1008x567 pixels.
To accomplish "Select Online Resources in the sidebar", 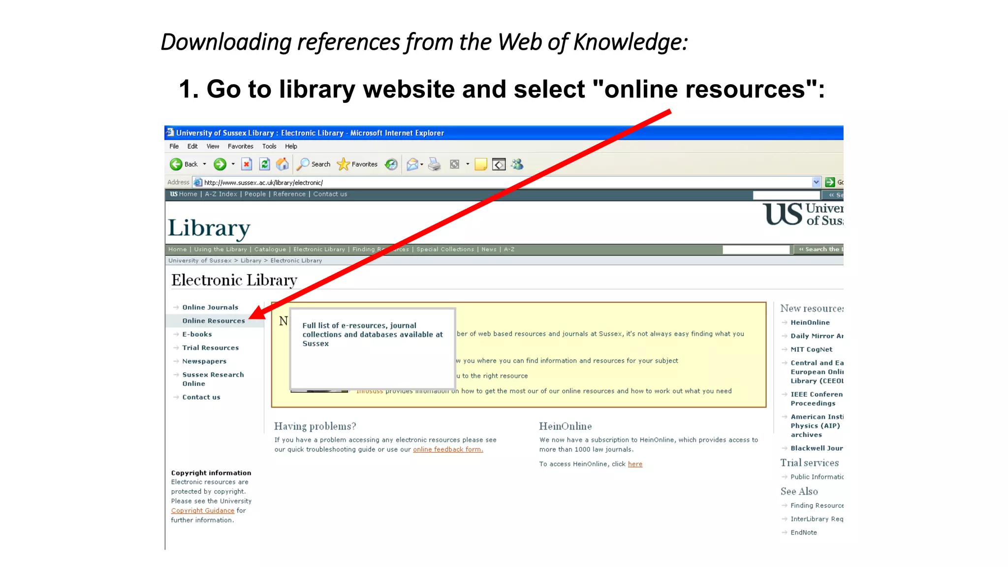I will tap(214, 321).
